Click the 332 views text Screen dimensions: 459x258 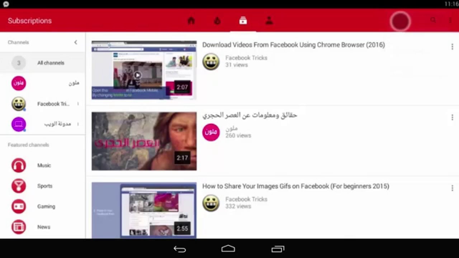pyautogui.click(x=238, y=206)
